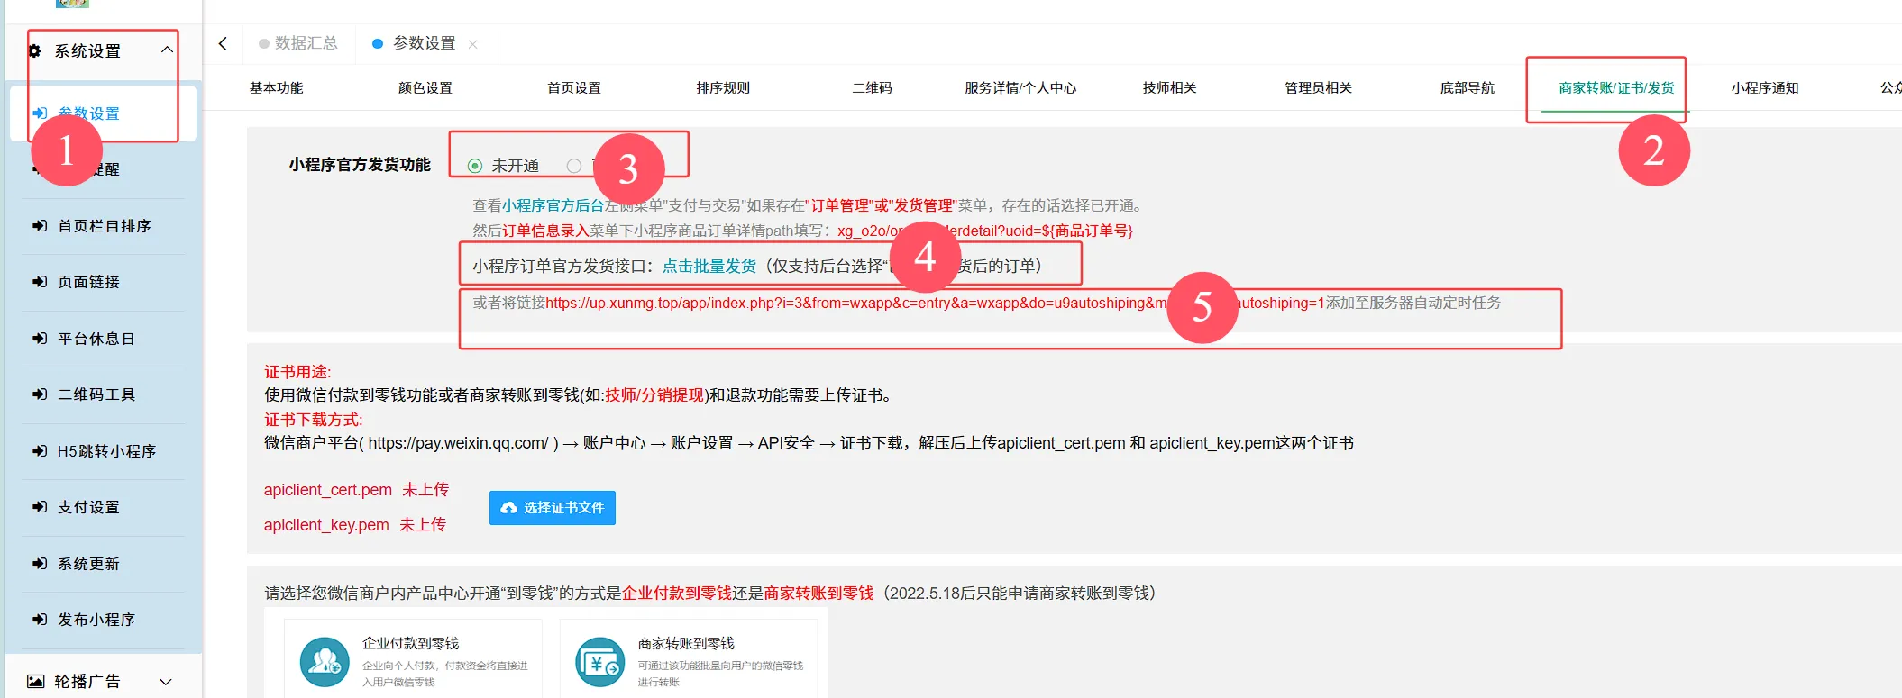Click the arrow icon beside 支付设置
This screenshot has height=698, width=1902.
click(x=40, y=507)
